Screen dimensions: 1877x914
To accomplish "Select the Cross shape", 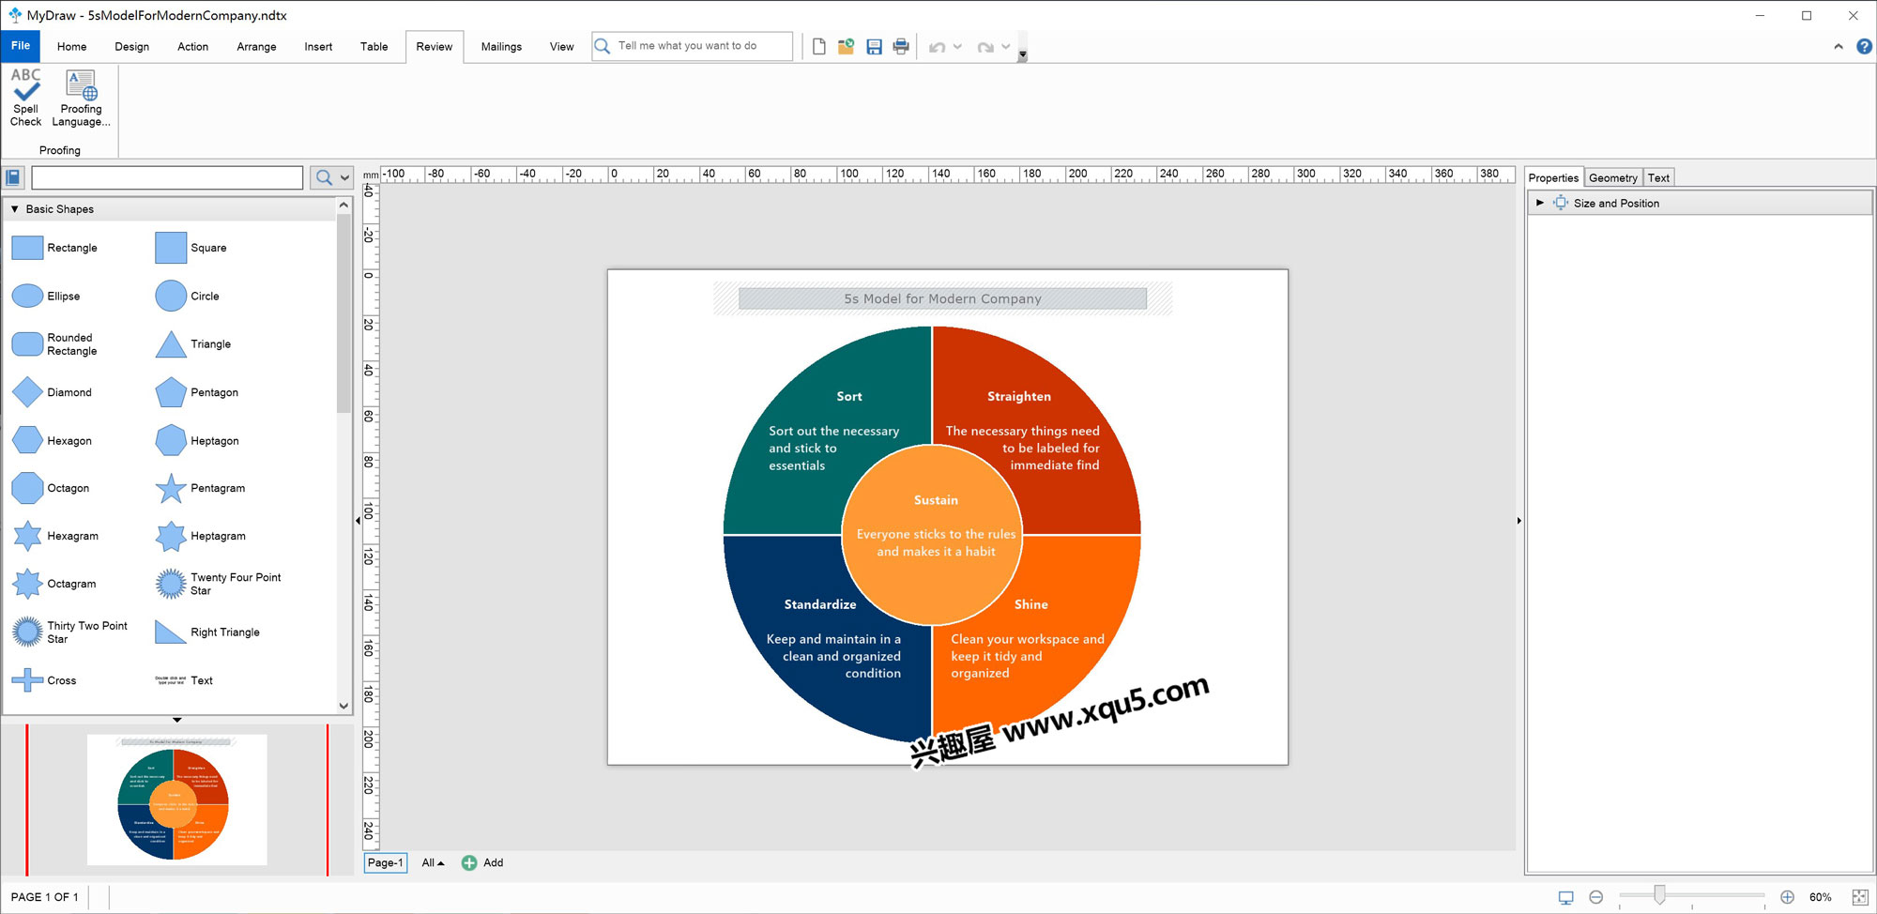I will pos(44,680).
